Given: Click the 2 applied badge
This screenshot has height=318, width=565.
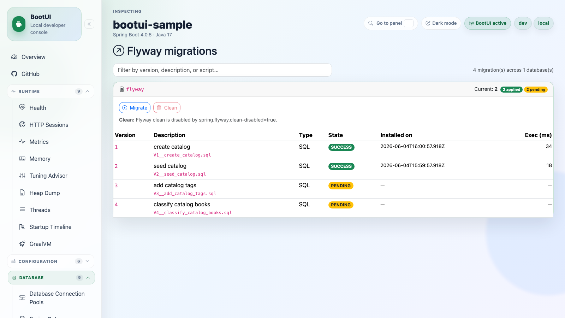Looking at the screenshot, I should coord(511,89).
